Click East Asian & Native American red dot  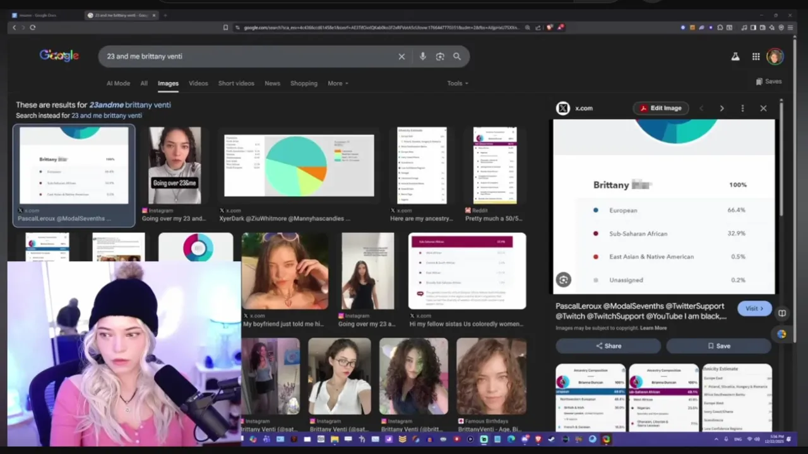point(595,257)
